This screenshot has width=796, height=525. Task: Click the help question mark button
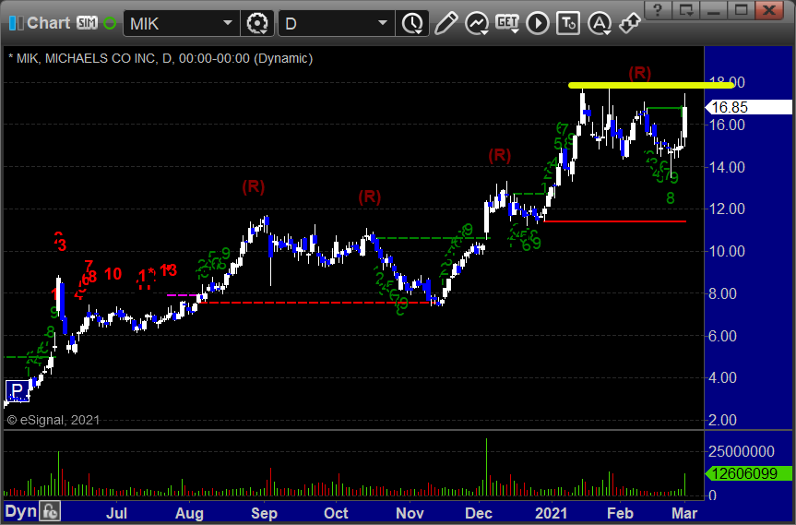pyautogui.click(x=658, y=9)
